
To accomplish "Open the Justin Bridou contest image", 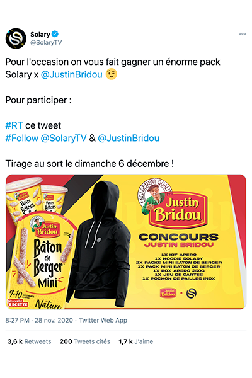I will point(126,242).
